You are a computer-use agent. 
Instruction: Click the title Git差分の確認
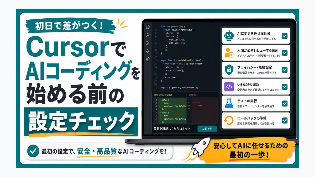(248, 84)
